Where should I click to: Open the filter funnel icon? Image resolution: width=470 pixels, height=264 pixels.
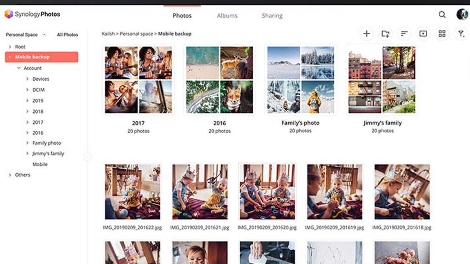pyautogui.click(x=461, y=34)
